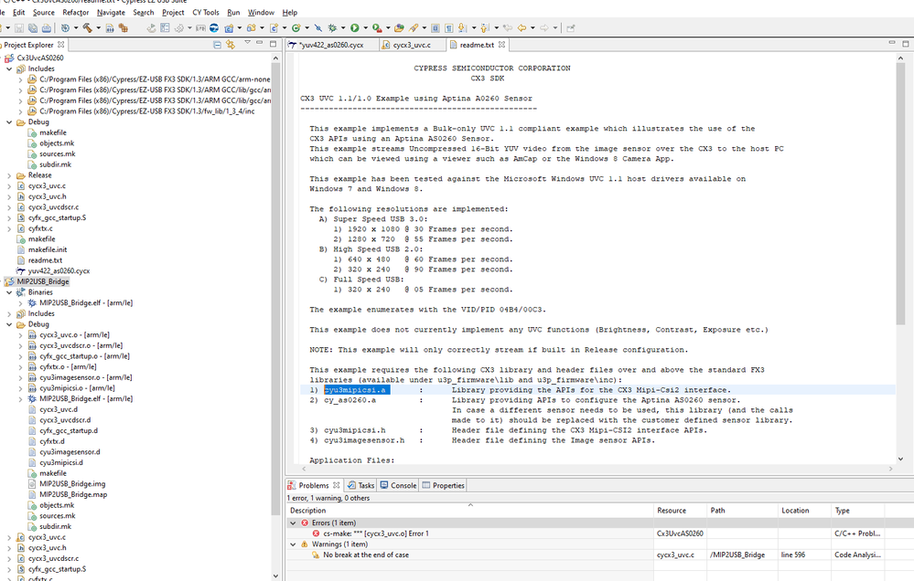Open the Tasks tab
This screenshot has width=914, height=581.
pos(361,485)
